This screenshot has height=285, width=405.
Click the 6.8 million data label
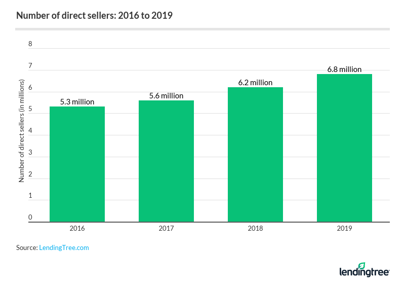click(x=344, y=69)
